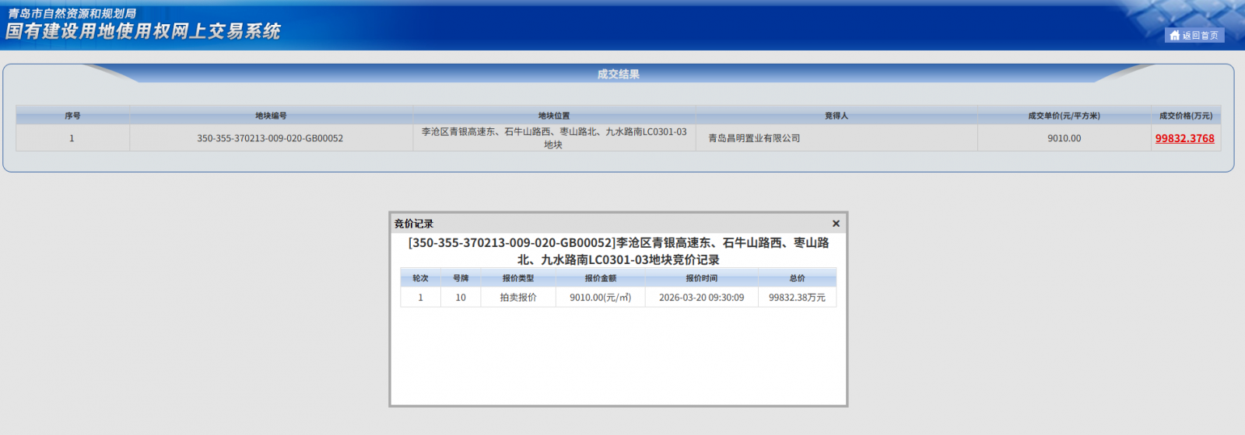Click the 成交价格(万元) column header
1245x435 pixels.
tap(1185, 116)
